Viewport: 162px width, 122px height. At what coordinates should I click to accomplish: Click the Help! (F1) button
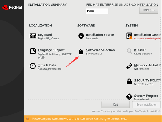(149, 10)
